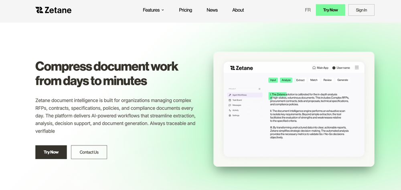This screenshot has height=190, width=401.
Task: Click the Zetane logo inside the app preview
Action: [241, 68]
